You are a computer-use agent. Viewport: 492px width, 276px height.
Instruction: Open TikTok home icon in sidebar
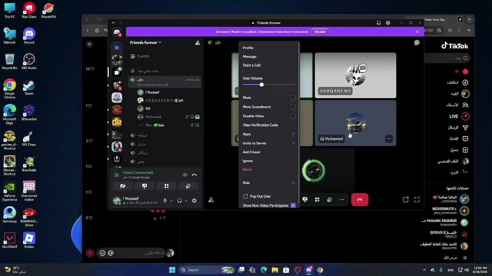tap(465, 71)
